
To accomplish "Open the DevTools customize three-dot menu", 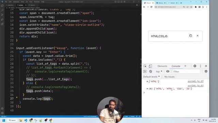I will coord(201,66).
